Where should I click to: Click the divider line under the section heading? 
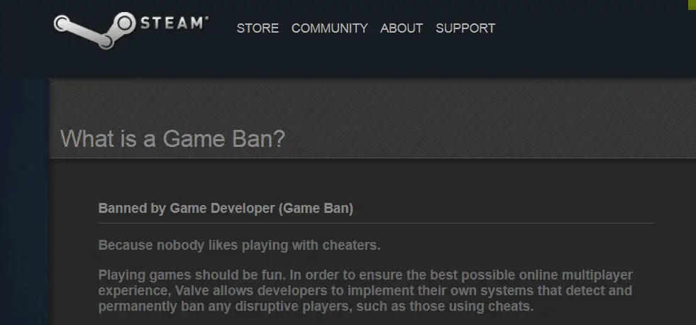coord(377,224)
